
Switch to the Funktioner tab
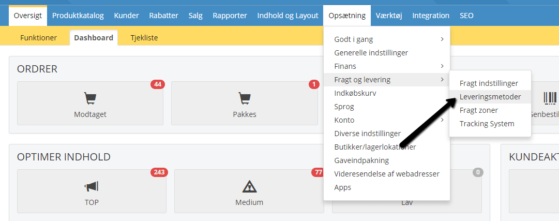(38, 37)
